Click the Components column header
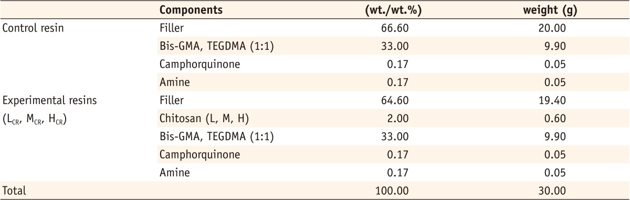 (x=191, y=10)
